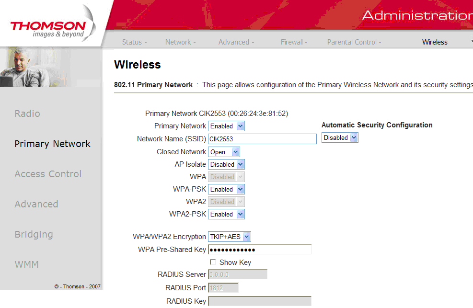Open the AP Isolate dropdown
This screenshot has width=473, height=308.
click(x=226, y=164)
